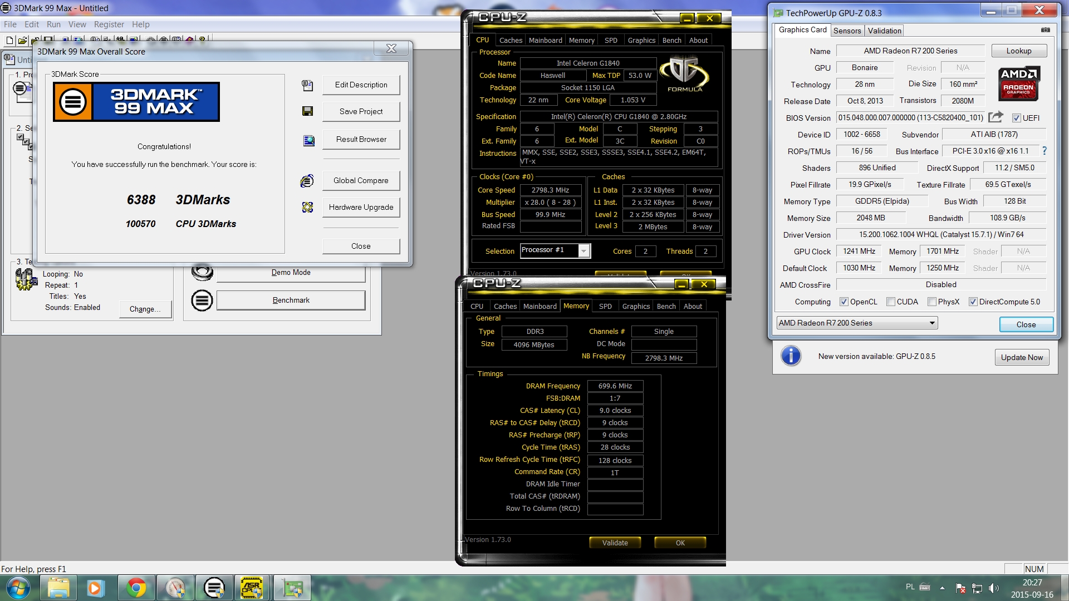The height and width of the screenshot is (601, 1069).
Task: Click the icon beside Result Browser
Action: 308,140
